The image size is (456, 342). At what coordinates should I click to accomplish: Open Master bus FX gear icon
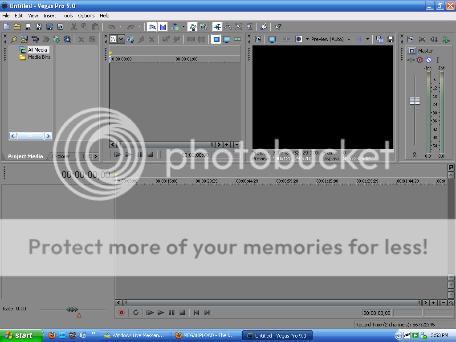419,60
